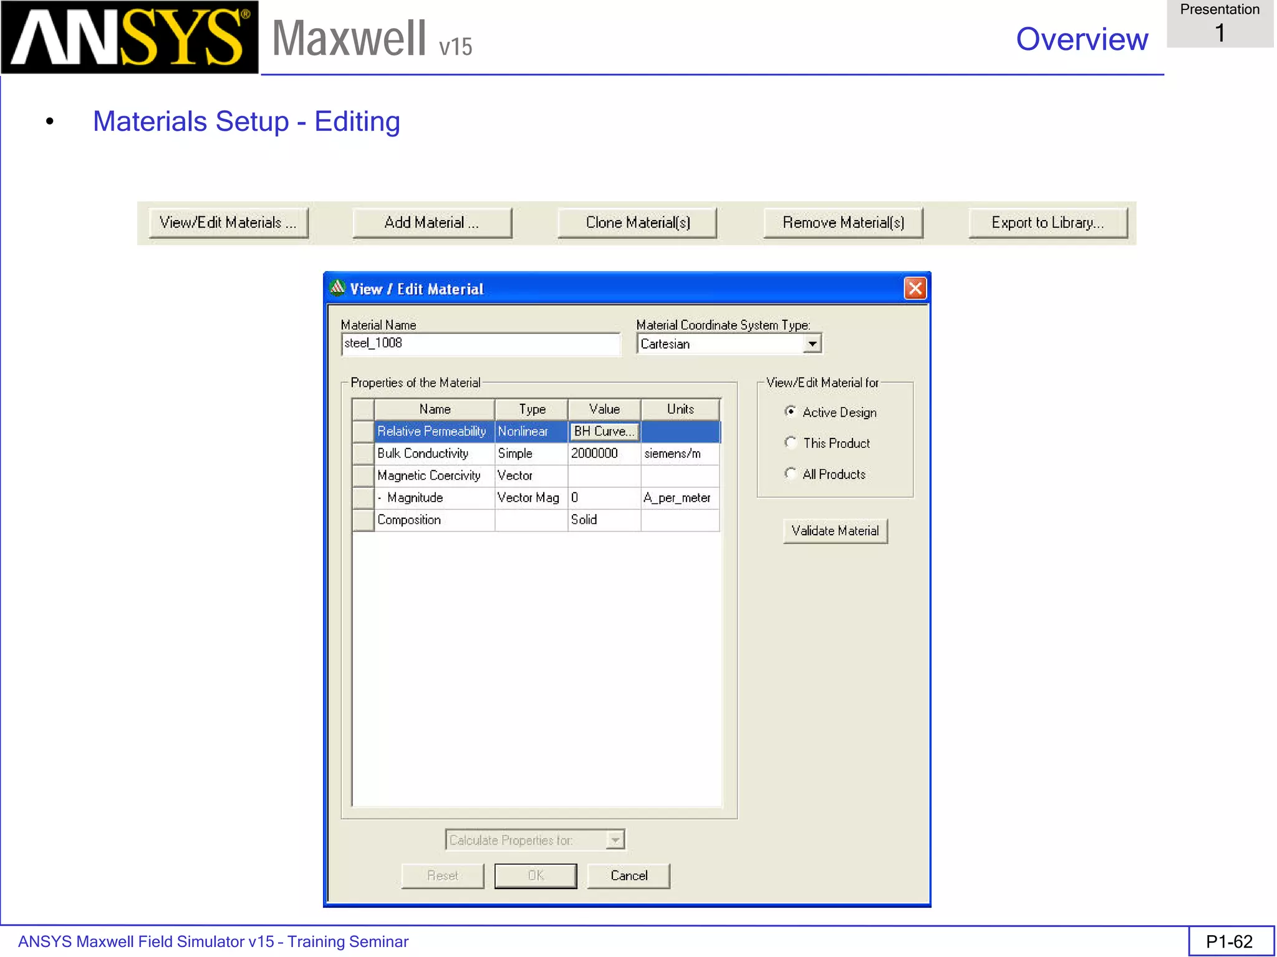Image resolution: width=1277 pixels, height=957 pixels.
Task: Click the Export to Library button
Action: click(1048, 223)
